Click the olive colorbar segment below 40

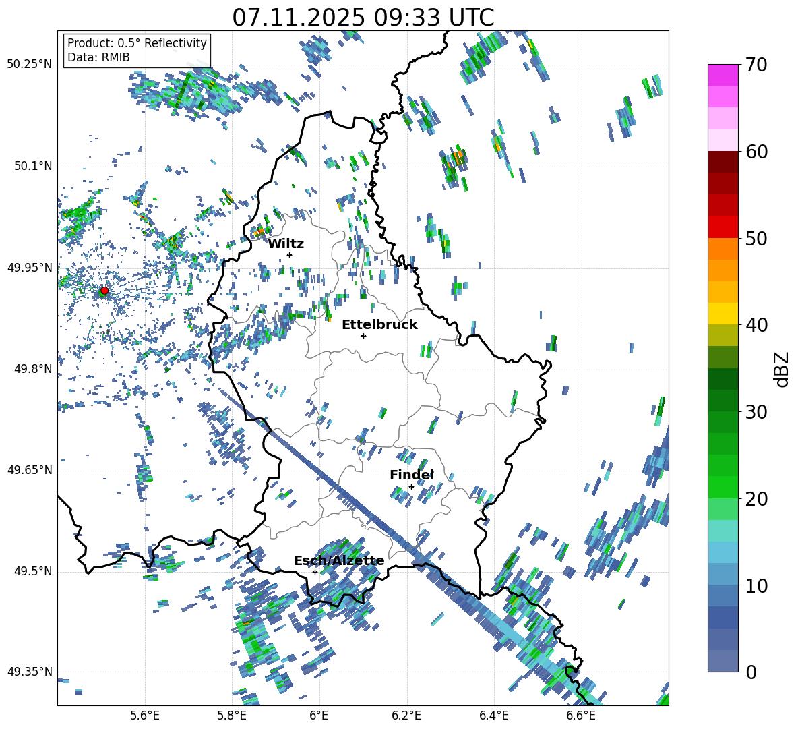click(x=723, y=335)
